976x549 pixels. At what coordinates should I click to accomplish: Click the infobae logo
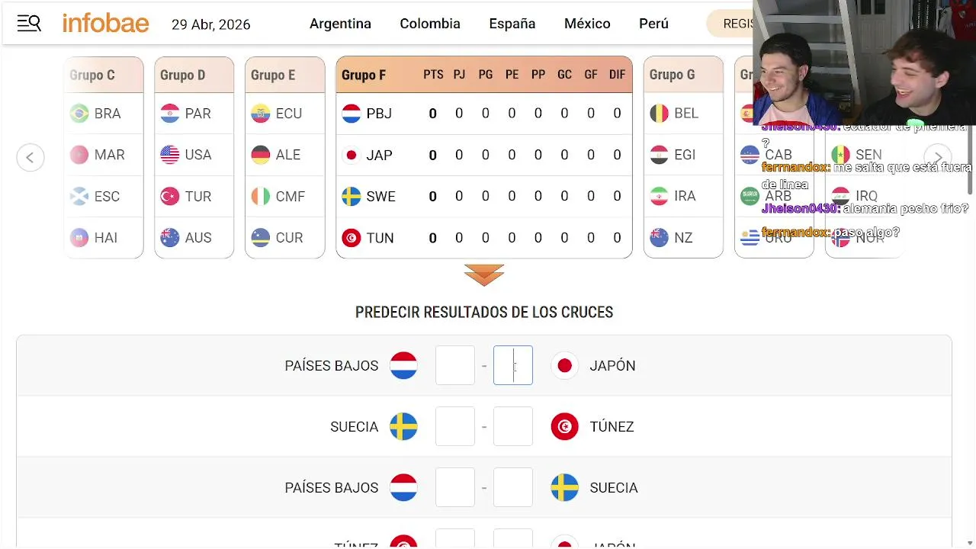(x=105, y=24)
